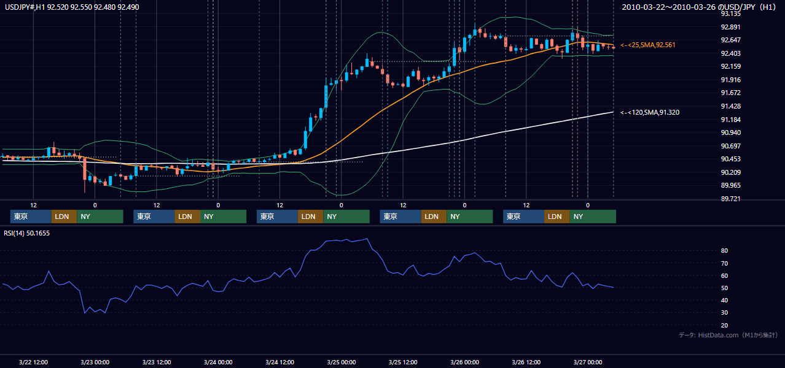Click the 3/24 12:00 time axis label
The image size is (785, 368).
pyautogui.click(x=279, y=362)
